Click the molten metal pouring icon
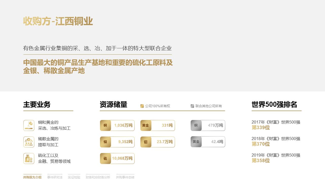Viewport: 325px width, 183px height. (x=29, y=125)
